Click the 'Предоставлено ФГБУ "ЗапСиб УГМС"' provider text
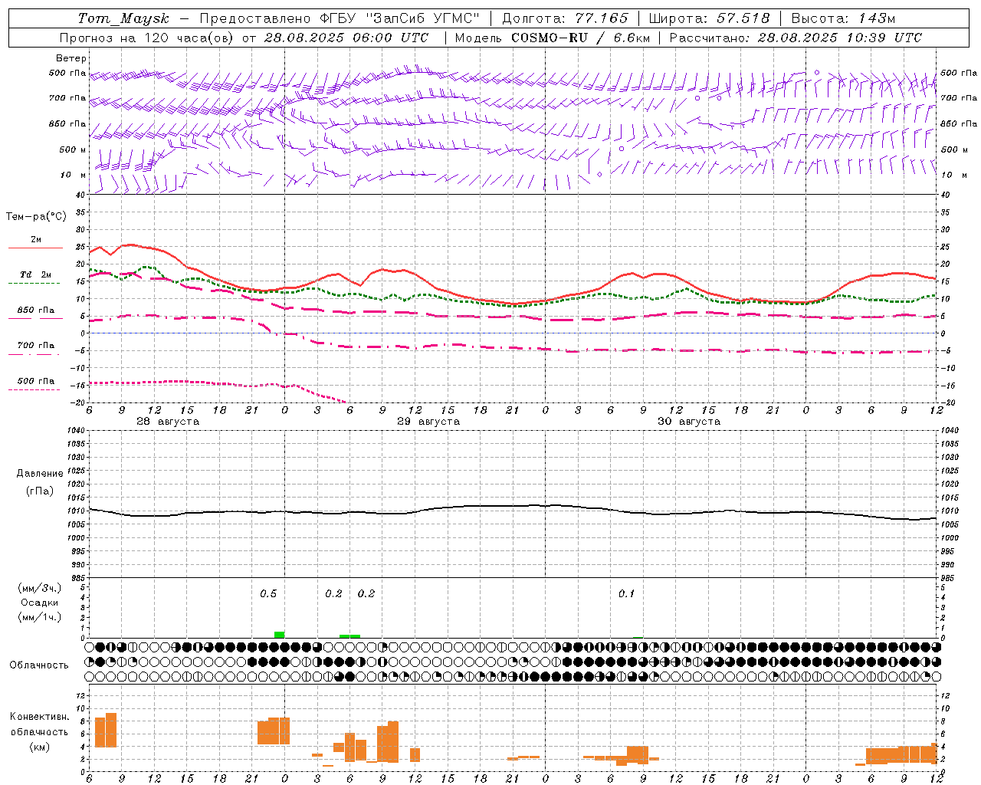This screenshot has width=981, height=785. [339, 18]
